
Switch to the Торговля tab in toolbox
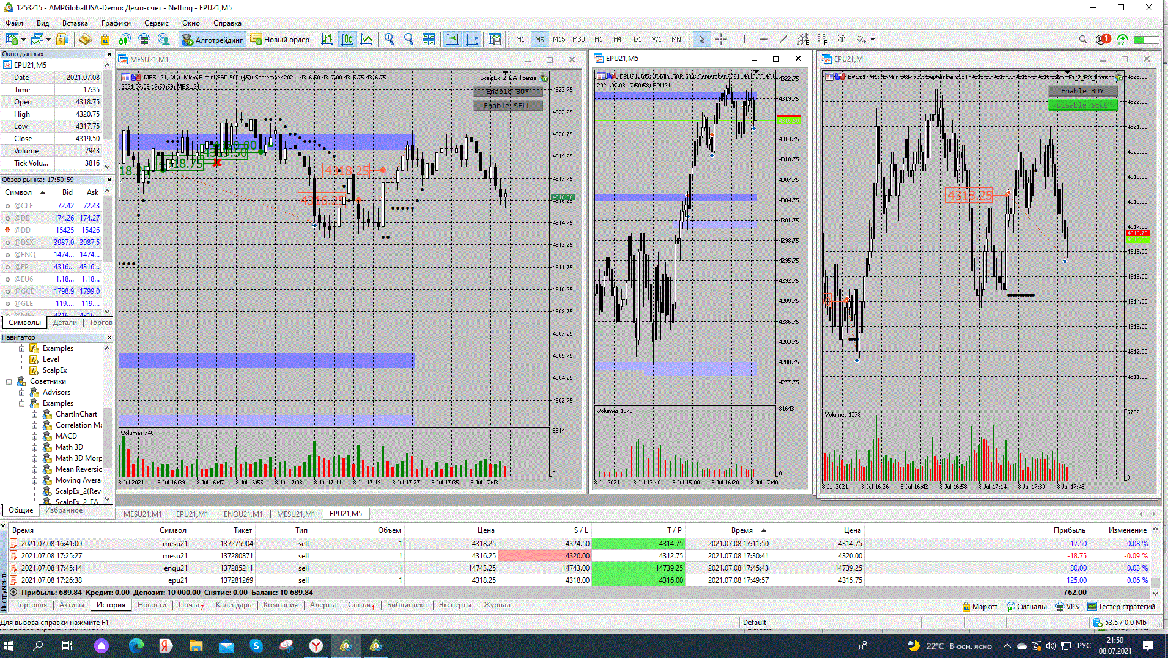coord(31,605)
